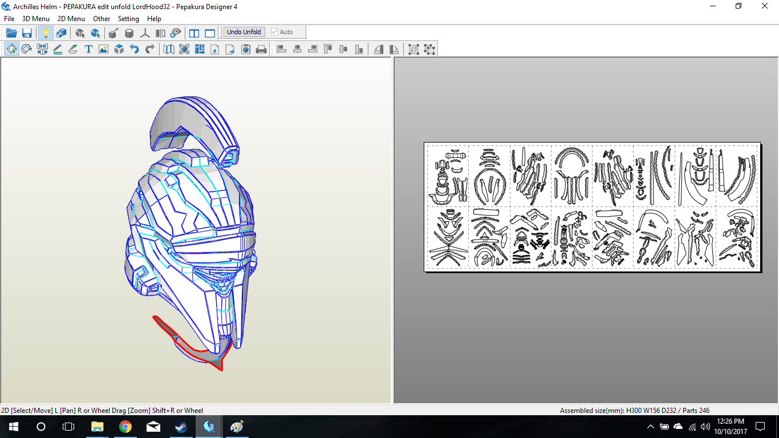Toggle the light bulb lighting icon
The height and width of the screenshot is (438, 779).
(46, 33)
